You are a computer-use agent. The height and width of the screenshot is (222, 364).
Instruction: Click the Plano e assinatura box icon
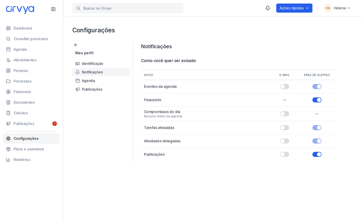(x=9, y=149)
